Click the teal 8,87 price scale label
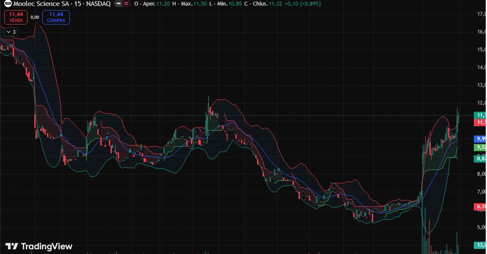This screenshot has width=487, height=254. (x=481, y=159)
